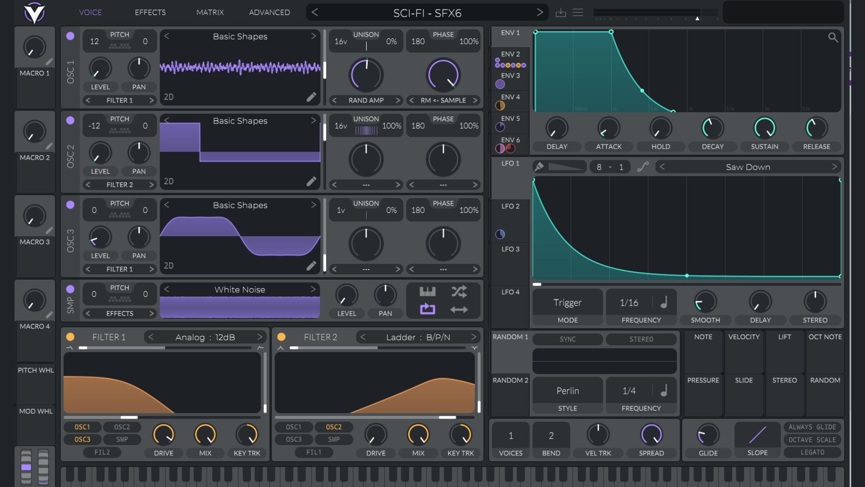Open LFO 1 Trigger mode selector
Viewport: 865px width, 487px height.
pos(568,303)
